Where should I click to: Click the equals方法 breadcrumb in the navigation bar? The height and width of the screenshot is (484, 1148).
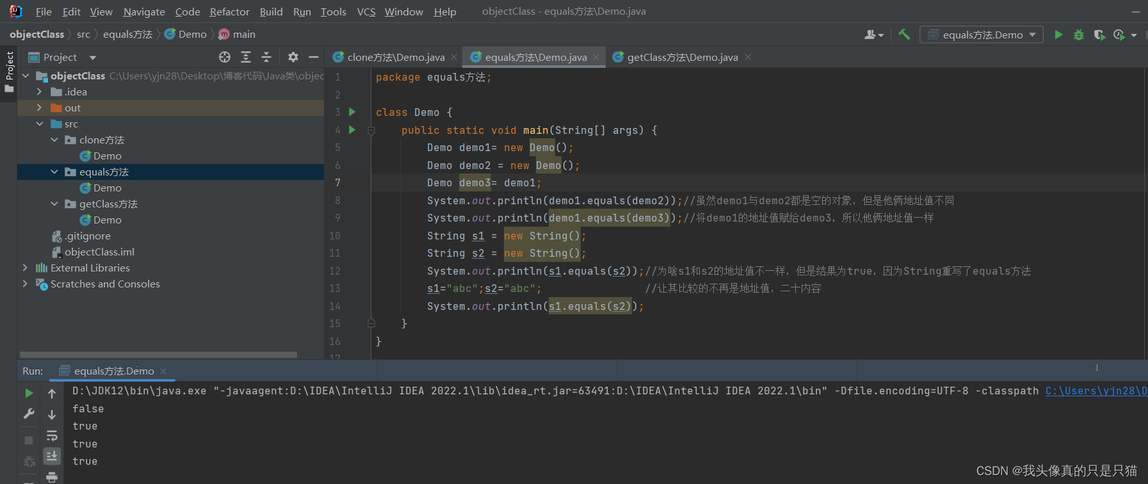[127, 34]
